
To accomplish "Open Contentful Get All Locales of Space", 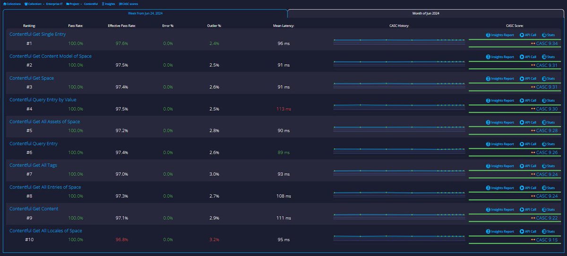I will coord(46,231).
